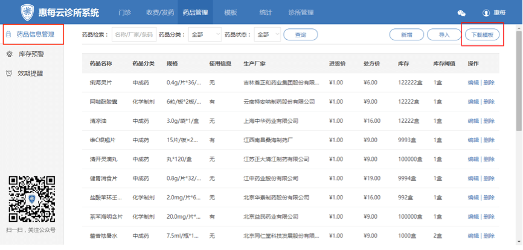523x250 pixels.
Task: Click the 阿咖酚胶囊 drug name
Action: click(x=103, y=102)
